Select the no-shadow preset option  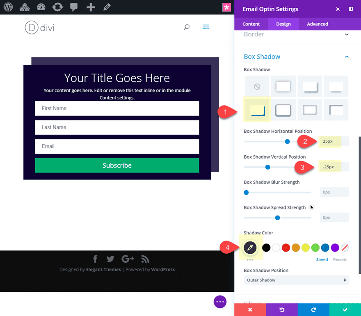tap(257, 86)
